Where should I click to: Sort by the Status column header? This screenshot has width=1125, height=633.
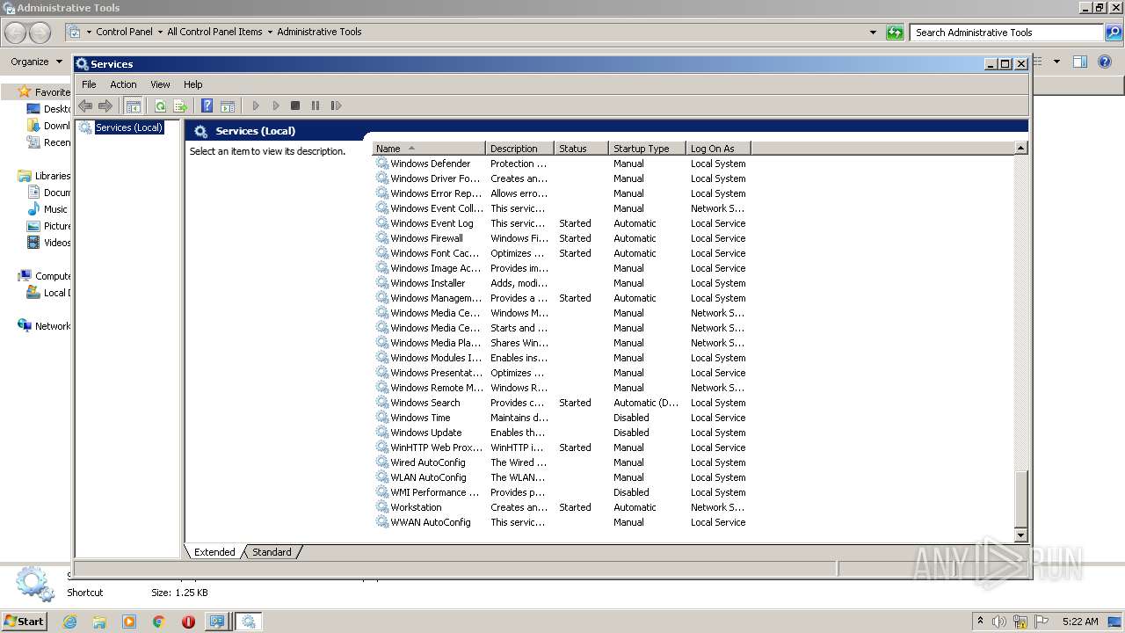coord(581,149)
